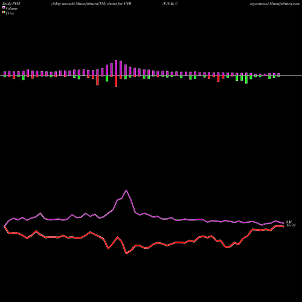Click the peak of the magenta volume line

pyautogui.click(x=126, y=190)
